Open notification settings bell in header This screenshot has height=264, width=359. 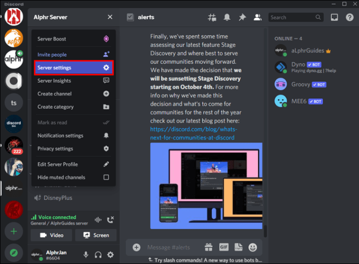coord(227,17)
